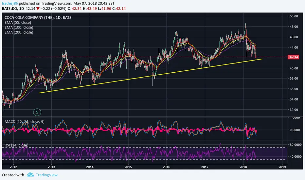Click the 2013 time axis label
Image resolution: width=305 pixels, height=180 pixels.
click(x=51, y=167)
